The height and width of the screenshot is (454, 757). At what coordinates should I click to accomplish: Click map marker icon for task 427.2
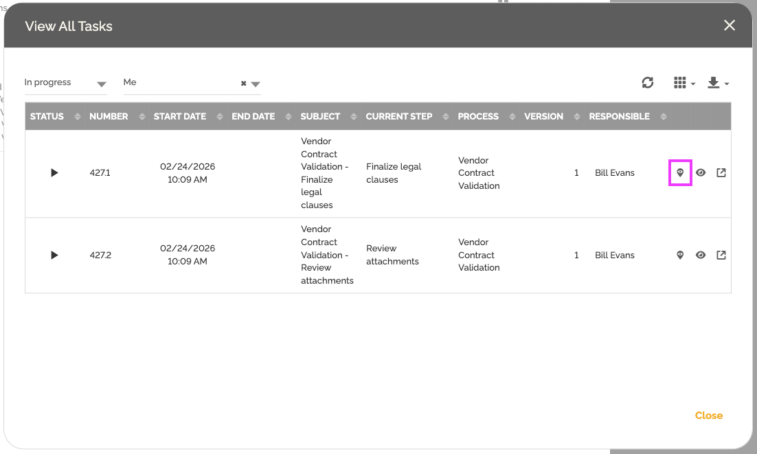[680, 256]
